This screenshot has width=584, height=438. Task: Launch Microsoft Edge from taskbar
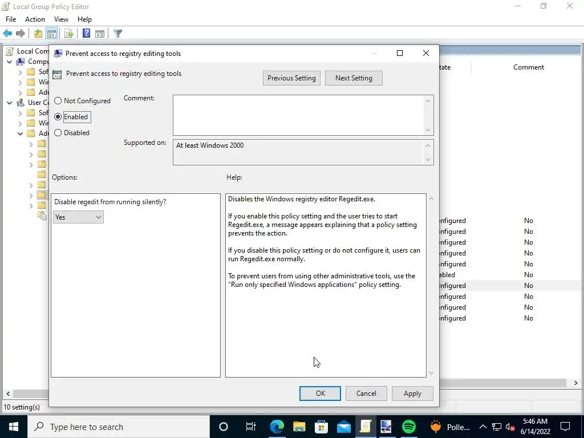tap(277, 427)
